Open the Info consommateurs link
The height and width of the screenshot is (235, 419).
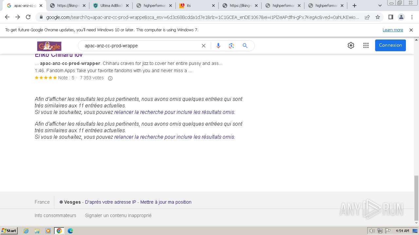(x=55, y=215)
